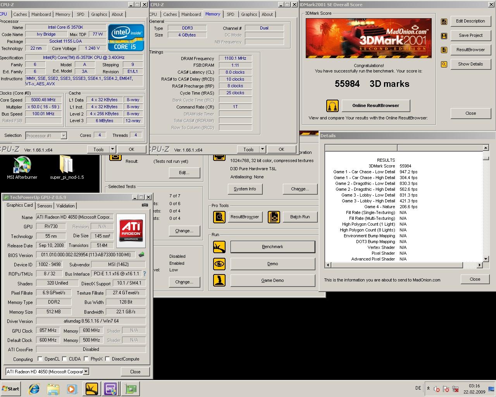Viewport: 496px width, 397px height.
Task: Click the DRAM Frequency value 1100.1 MHz
Action: point(235,58)
